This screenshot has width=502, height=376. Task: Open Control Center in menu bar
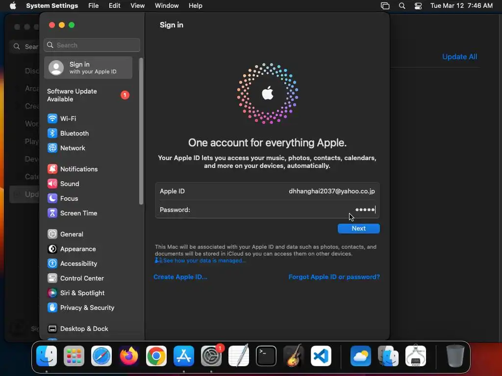pyautogui.click(x=418, y=6)
